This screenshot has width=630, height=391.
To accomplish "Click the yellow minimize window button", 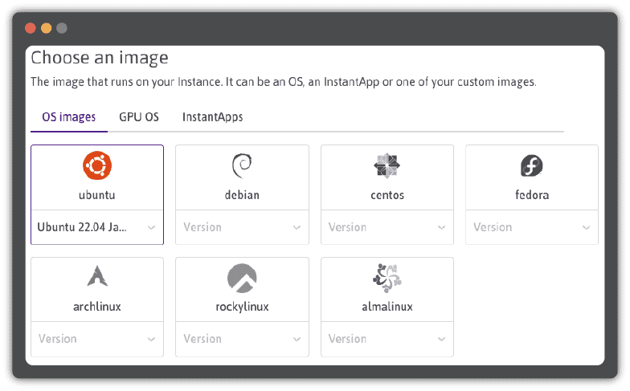I will 46,28.
